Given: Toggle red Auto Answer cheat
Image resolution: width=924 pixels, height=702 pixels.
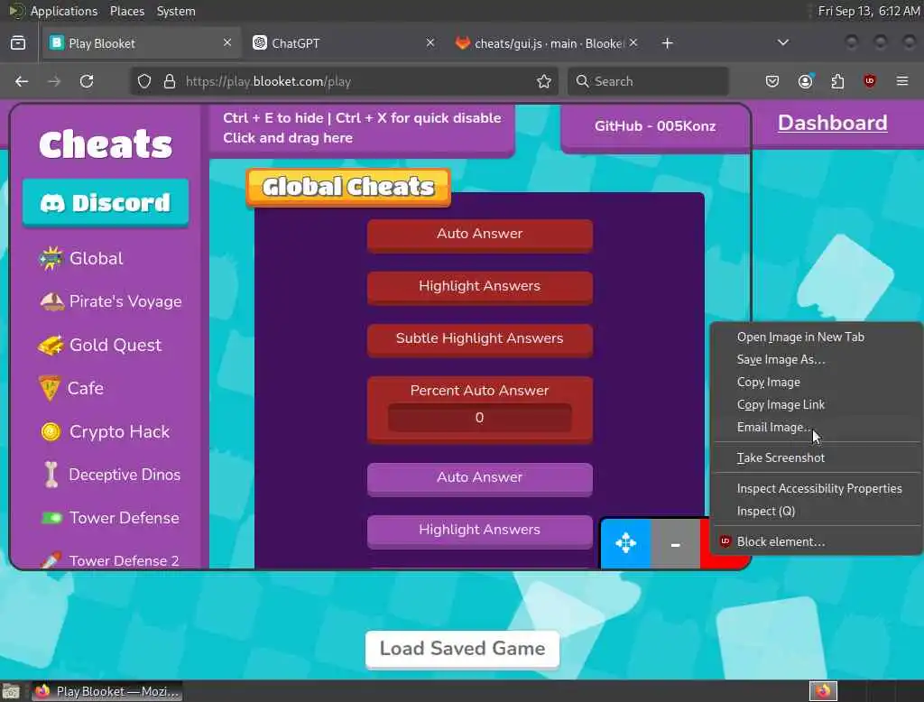Looking at the screenshot, I should pos(480,235).
